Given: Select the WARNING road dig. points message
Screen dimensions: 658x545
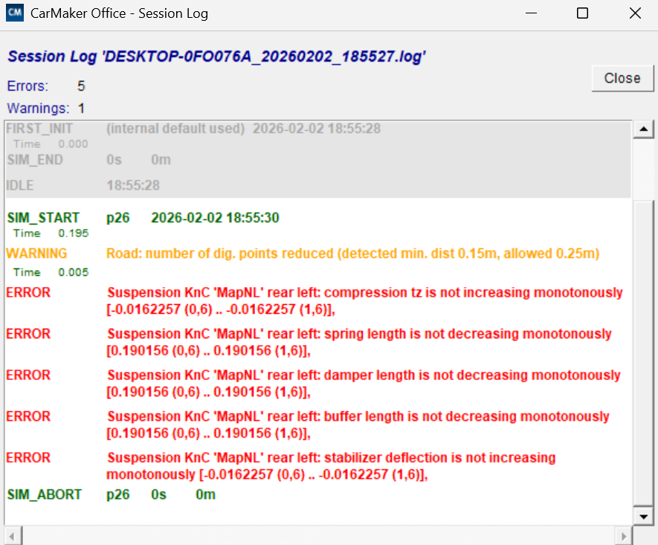Looking at the screenshot, I should 352,254.
